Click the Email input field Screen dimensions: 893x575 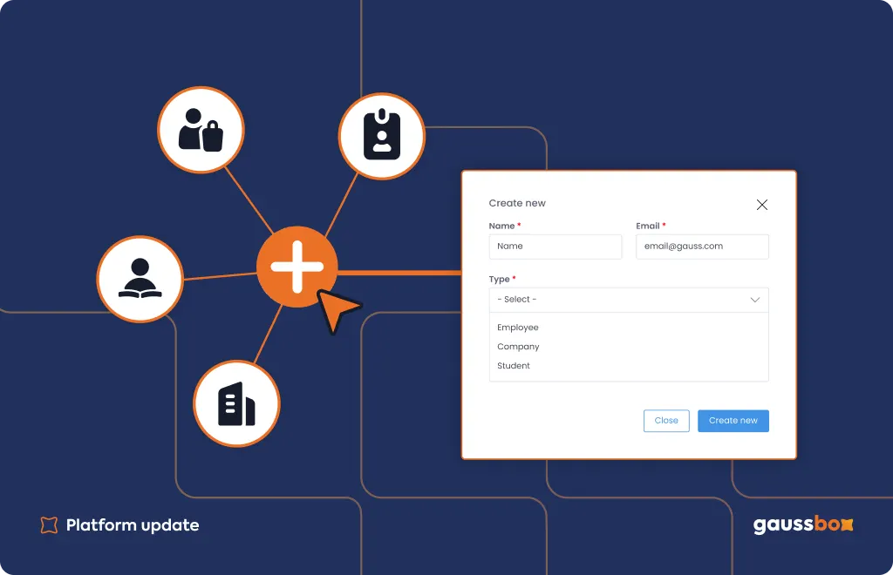[x=702, y=247]
